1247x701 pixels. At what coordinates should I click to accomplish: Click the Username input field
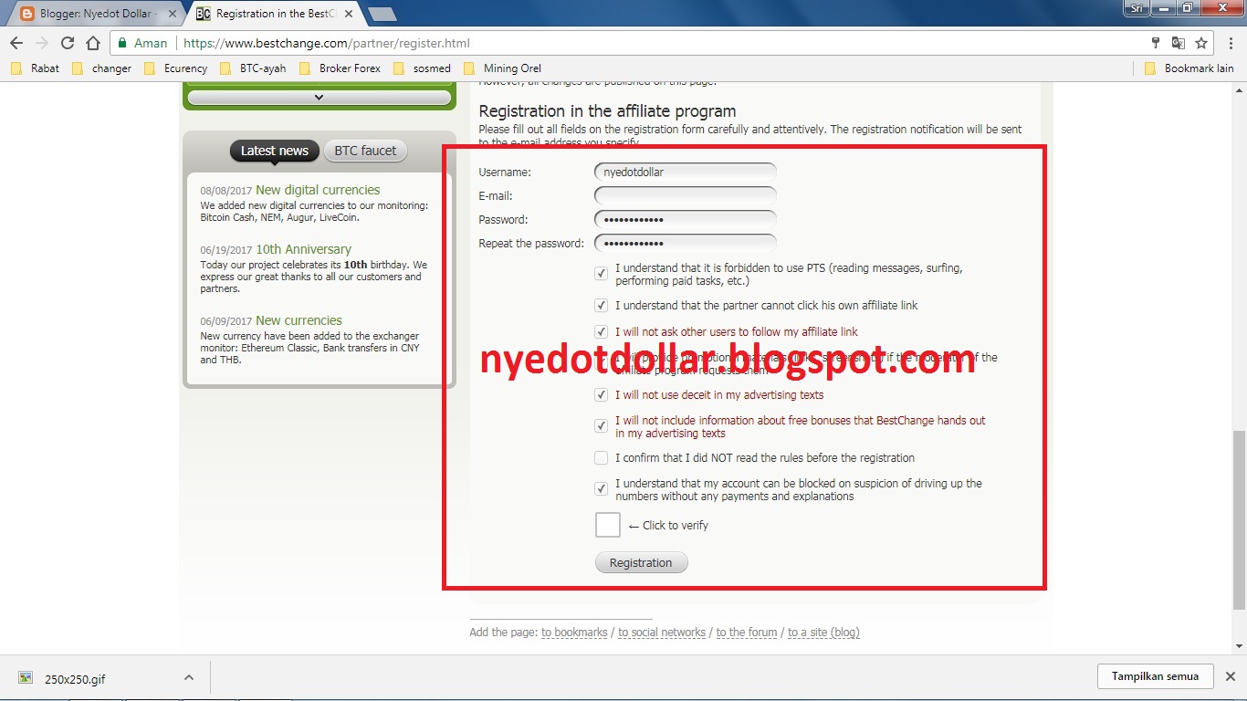click(686, 172)
